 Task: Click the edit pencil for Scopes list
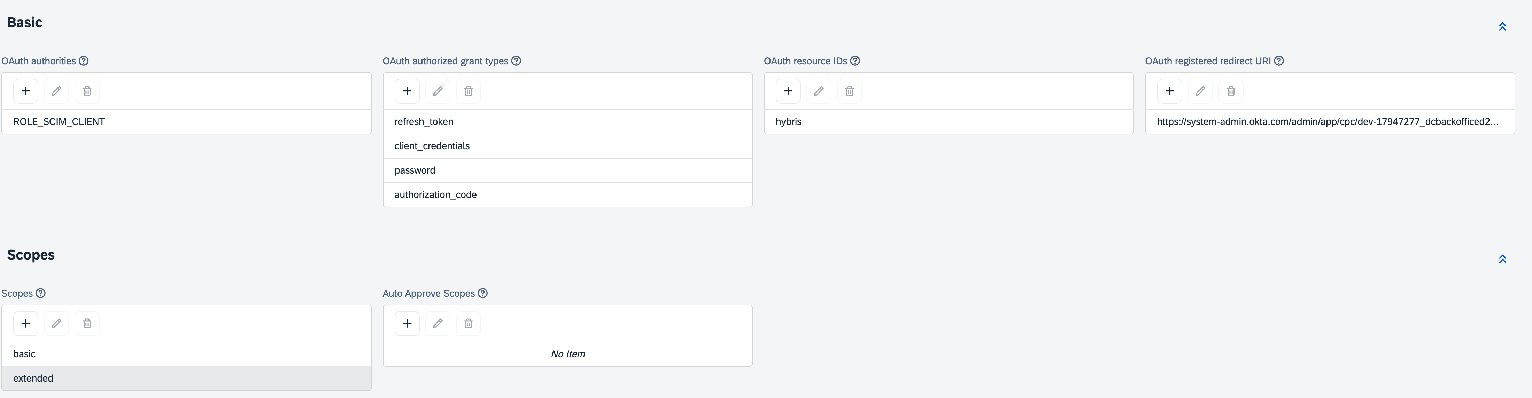coord(56,323)
